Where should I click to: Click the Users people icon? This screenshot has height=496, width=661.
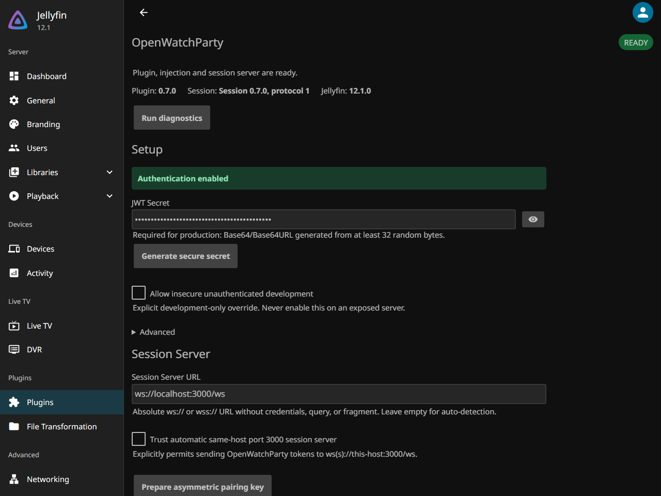14,148
